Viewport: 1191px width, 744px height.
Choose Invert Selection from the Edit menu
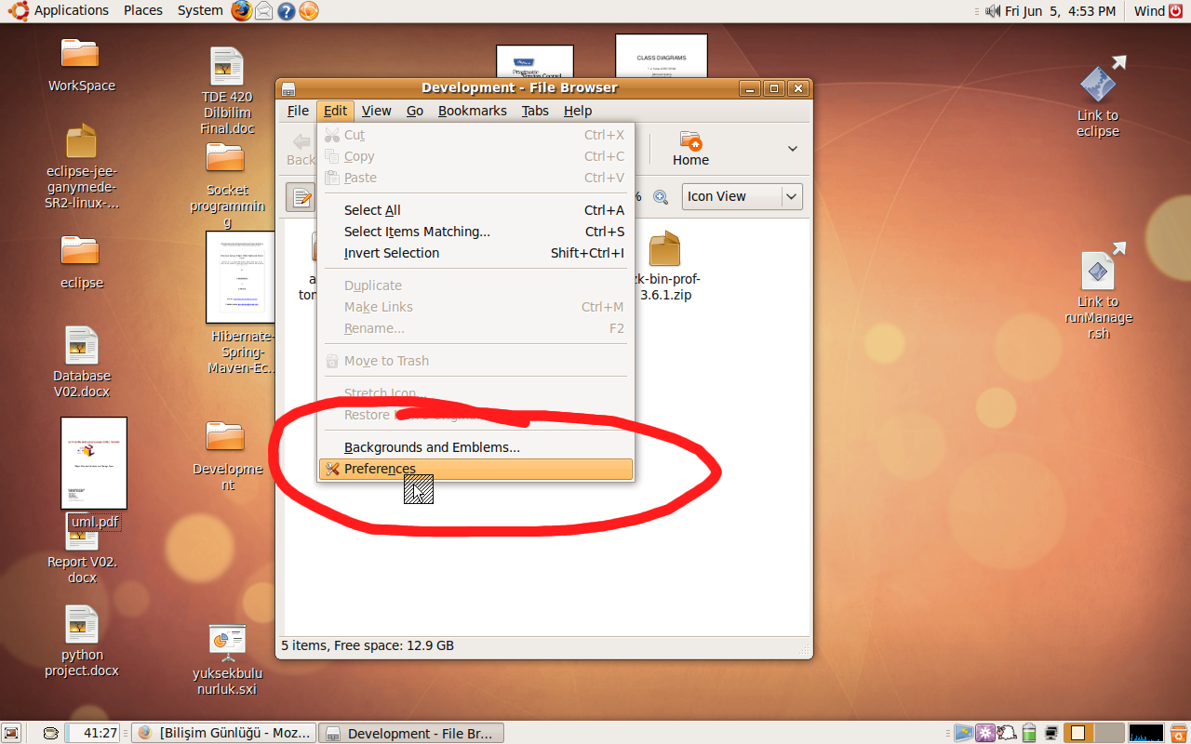click(x=475, y=253)
